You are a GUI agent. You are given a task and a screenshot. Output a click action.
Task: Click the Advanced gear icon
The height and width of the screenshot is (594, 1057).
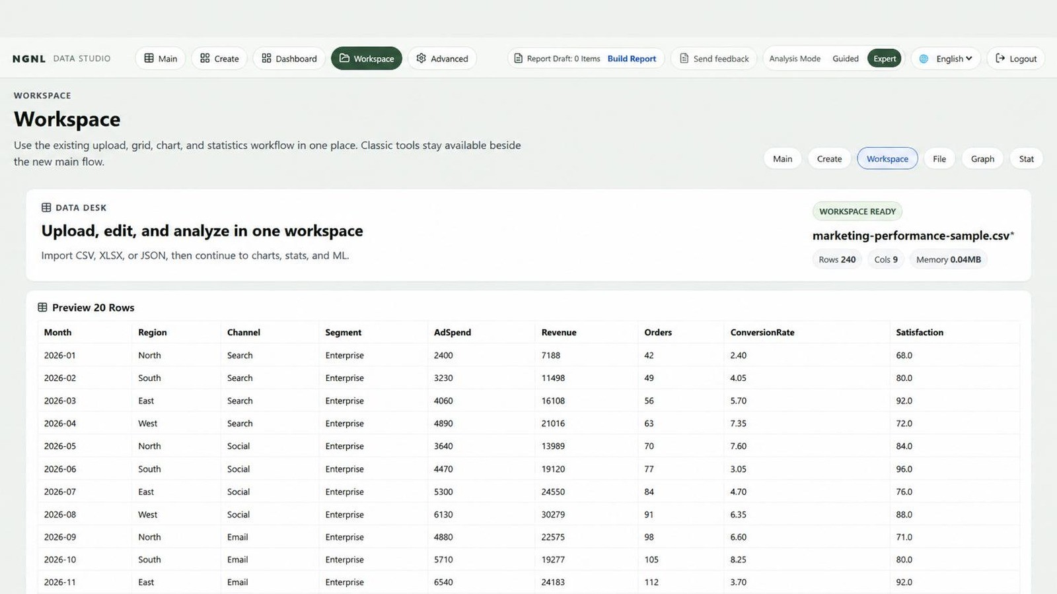tap(421, 58)
